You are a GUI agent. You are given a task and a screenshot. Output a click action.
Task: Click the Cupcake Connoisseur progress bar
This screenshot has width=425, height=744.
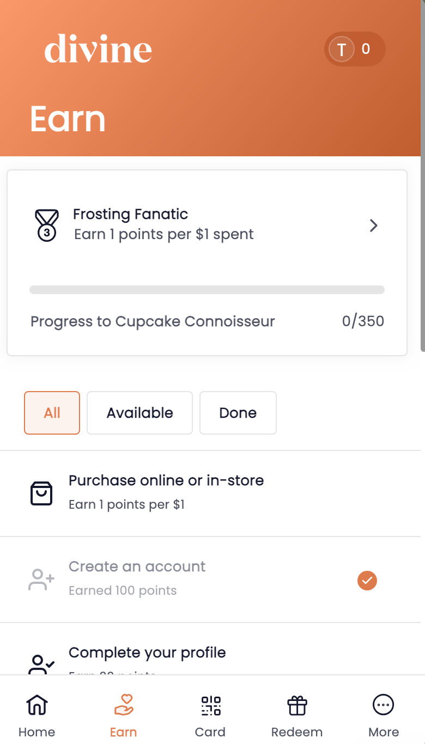pos(207,290)
